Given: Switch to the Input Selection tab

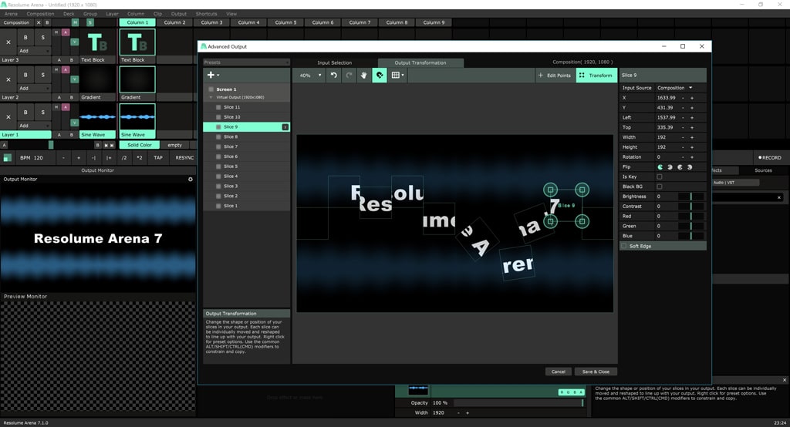Looking at the screenshot, I should pyautogui.click(x=334, y=62).
